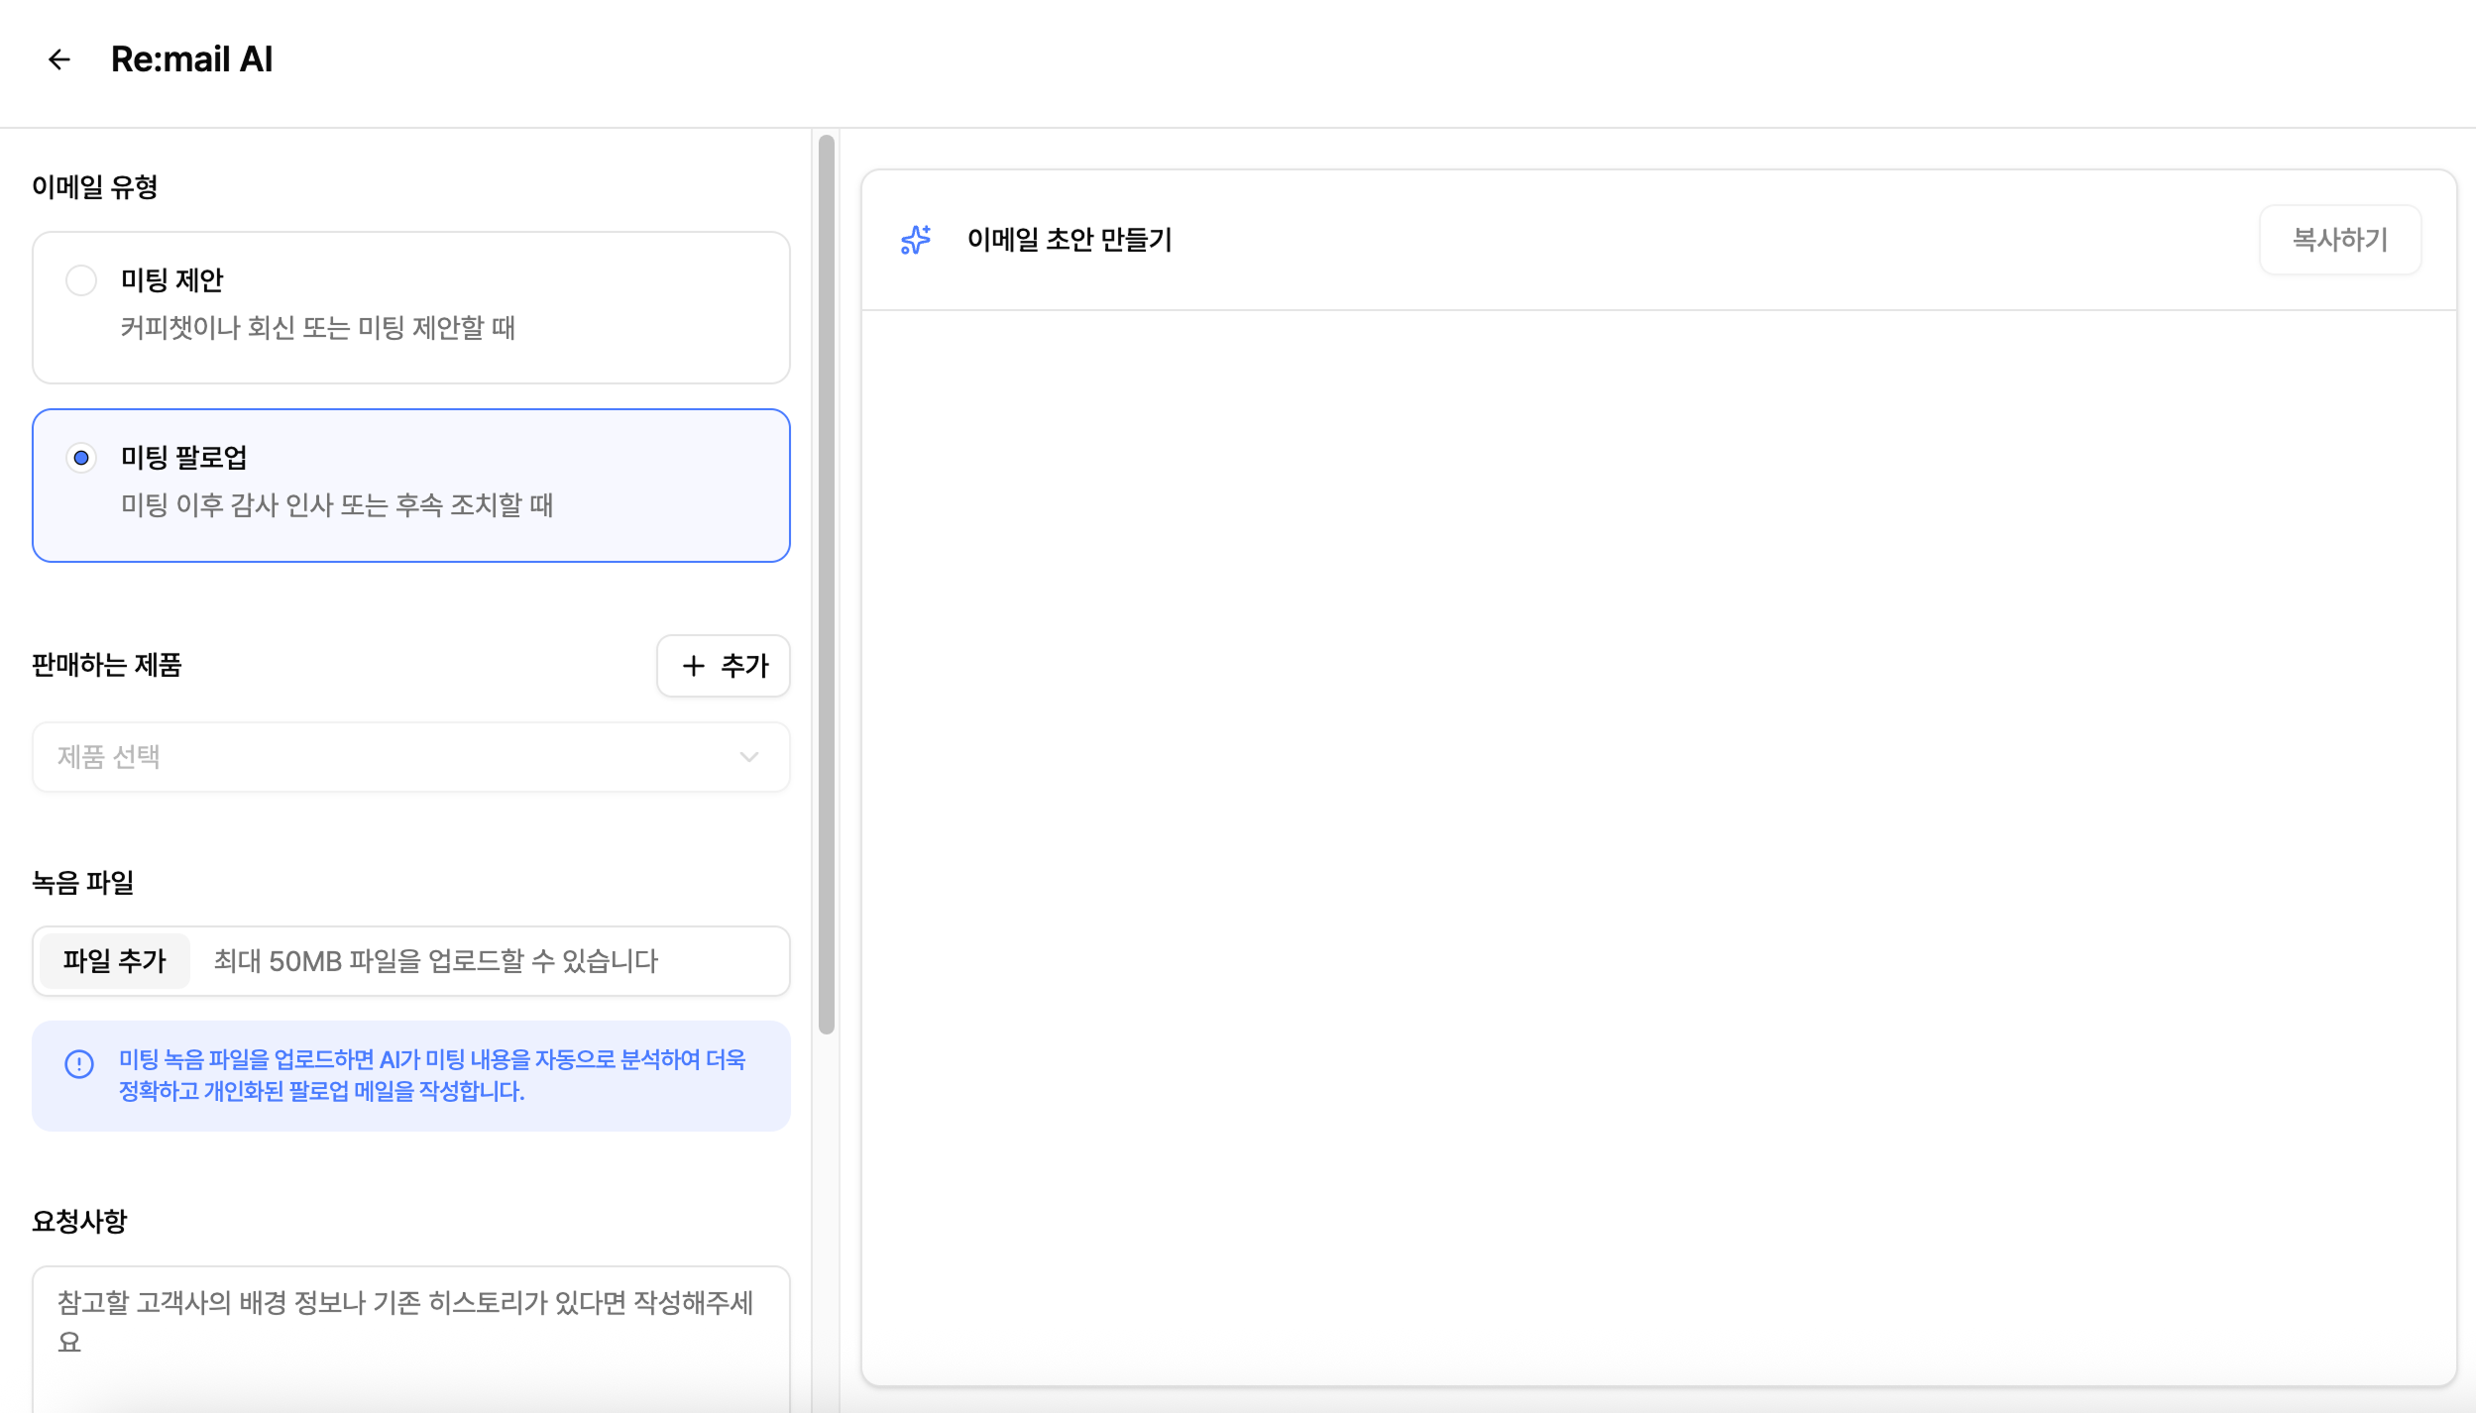Click the 이메일 초안 만들기 heading
The image size is (2476, 1413).
(x=1069, y=240)
